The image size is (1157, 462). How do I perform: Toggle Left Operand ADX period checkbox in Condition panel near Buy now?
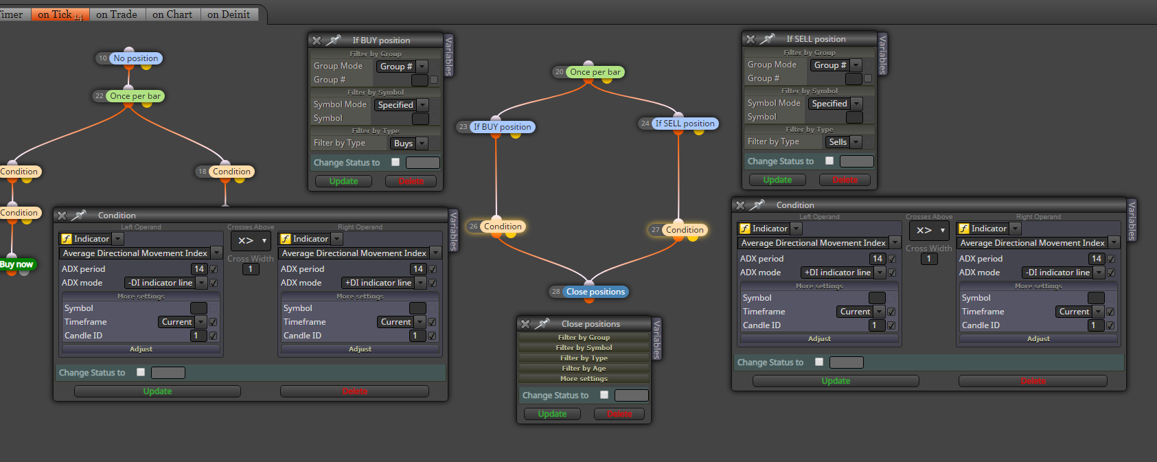214,269
